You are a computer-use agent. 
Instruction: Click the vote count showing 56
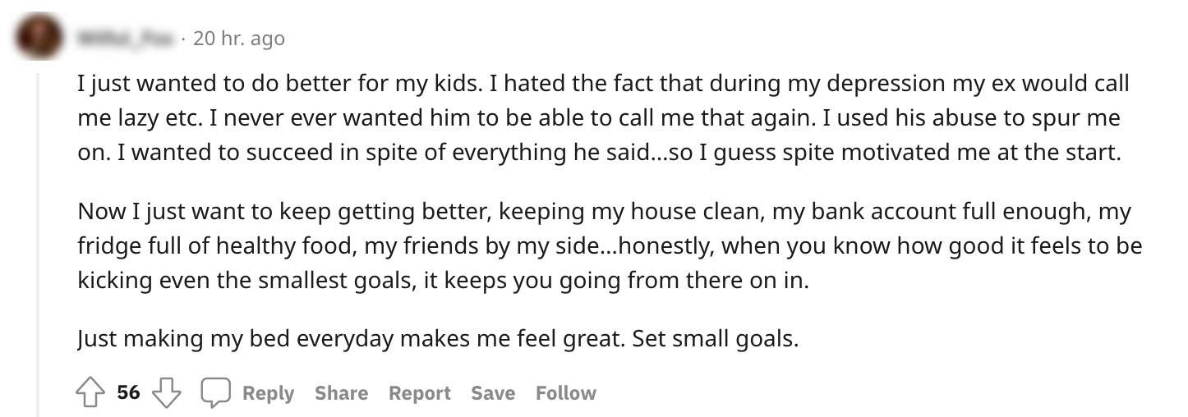point(128,393)
